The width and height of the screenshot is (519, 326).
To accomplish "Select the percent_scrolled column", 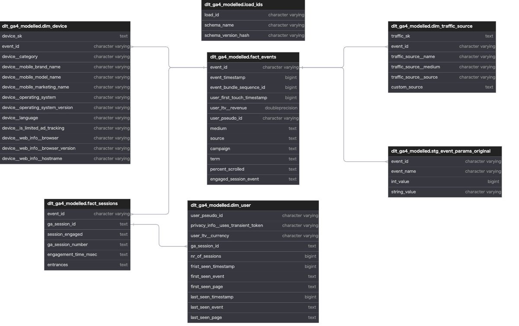I will pyautogui.click(x=253, y=169).
